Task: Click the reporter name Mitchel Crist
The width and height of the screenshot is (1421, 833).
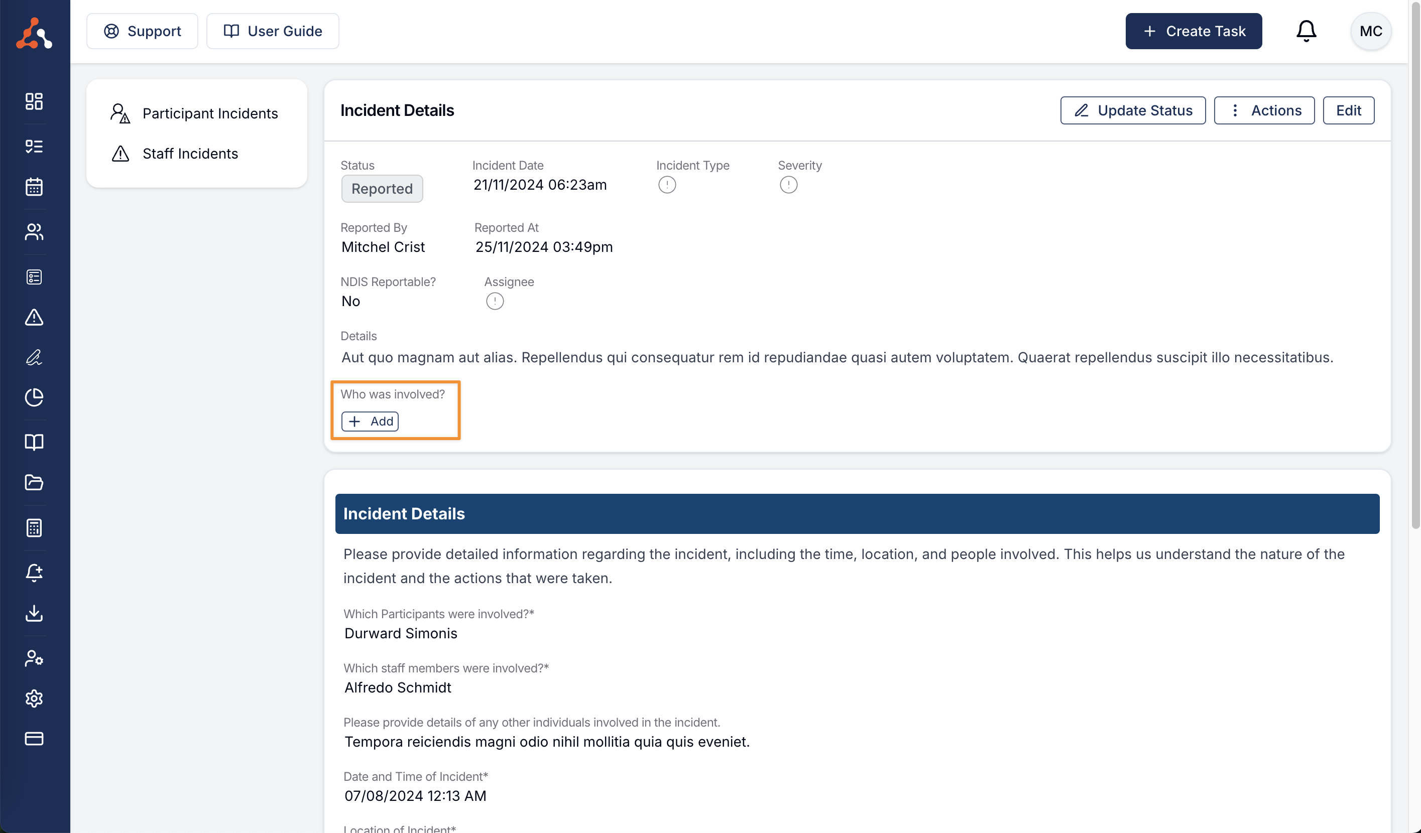Action: pos(383,247)
